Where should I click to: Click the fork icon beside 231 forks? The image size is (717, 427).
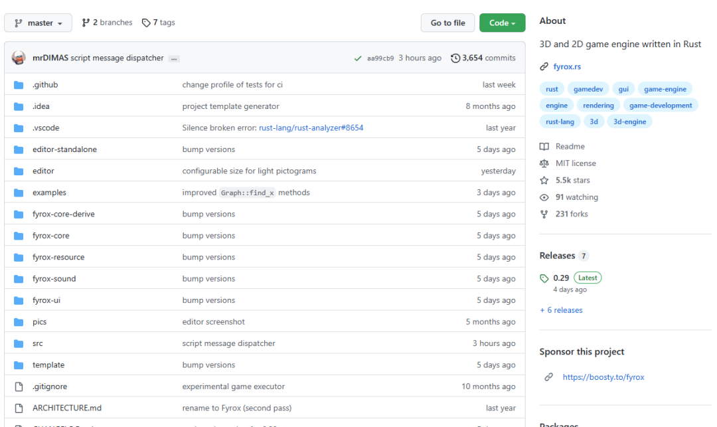click(545, 214)
